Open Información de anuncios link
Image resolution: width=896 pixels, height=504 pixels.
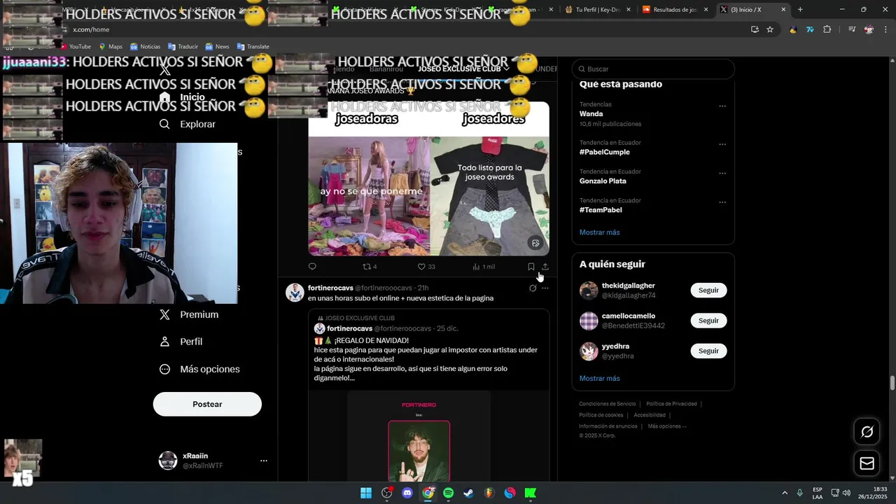608,426
